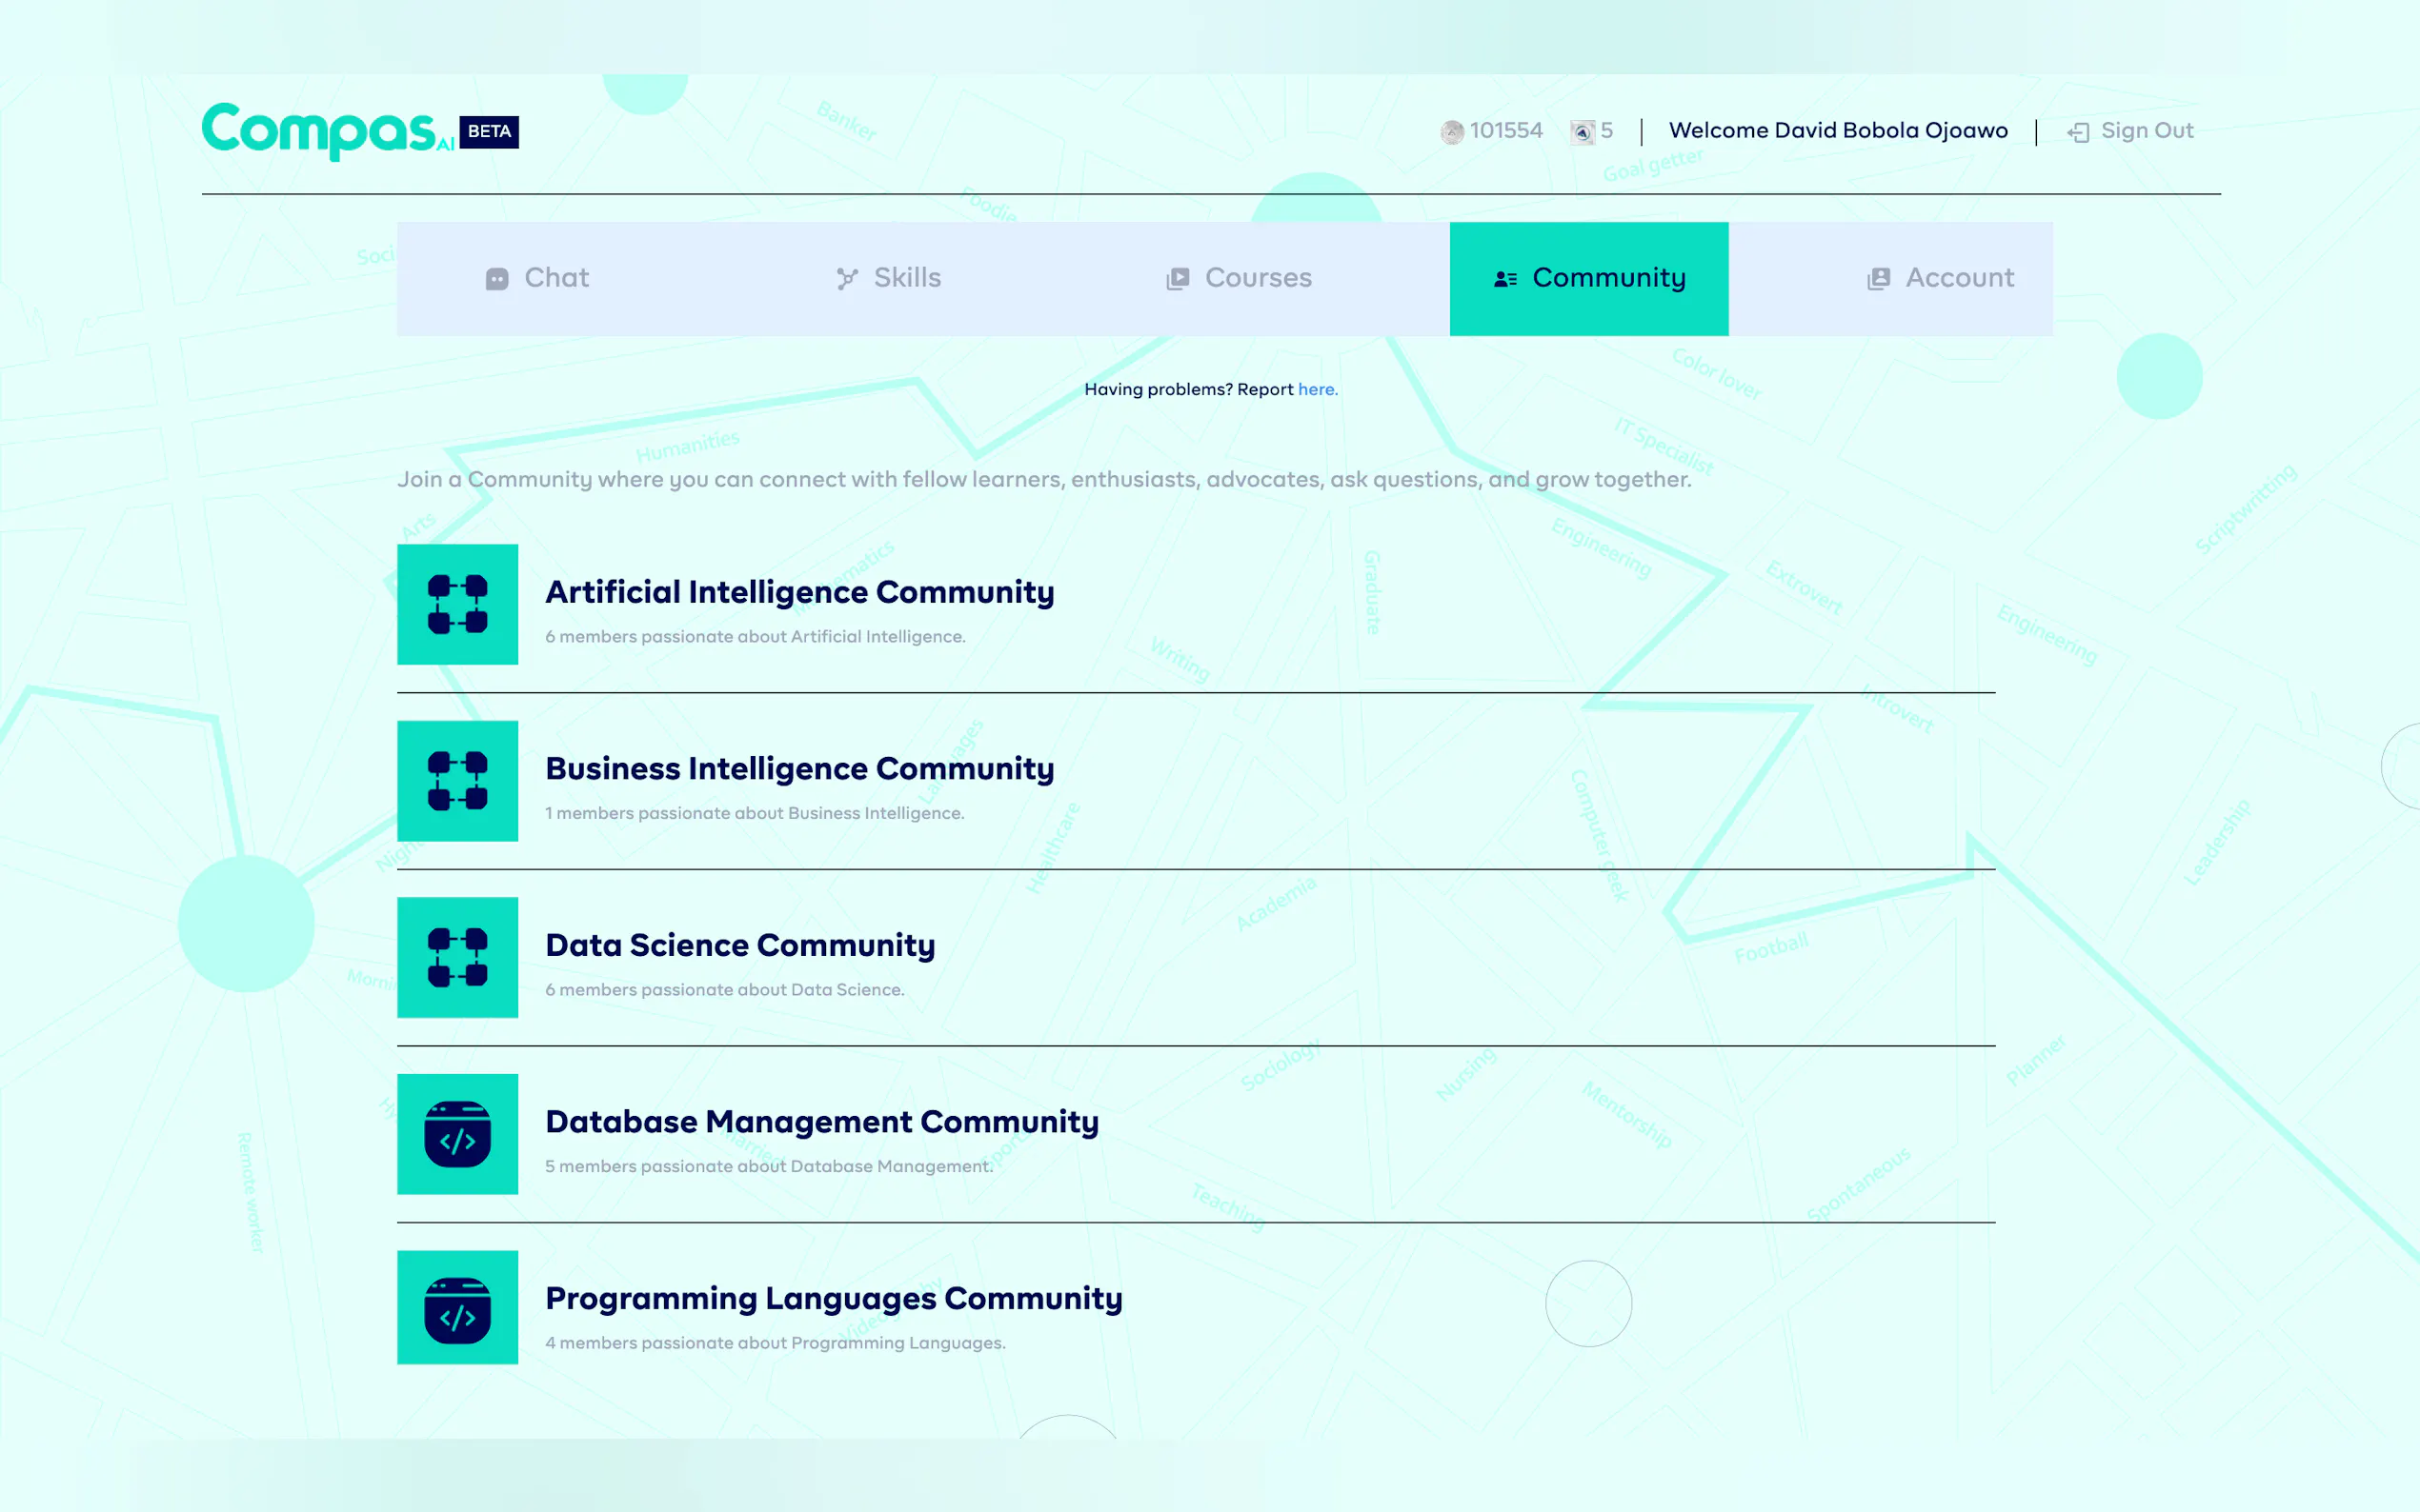
Task: Open the Chat tab
Action: click(538, 278)
